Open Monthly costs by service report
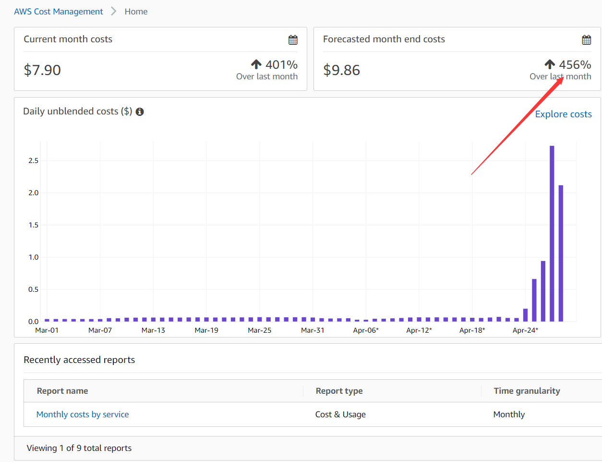Viewport: 602px width, 462px height. coord(83,414)
